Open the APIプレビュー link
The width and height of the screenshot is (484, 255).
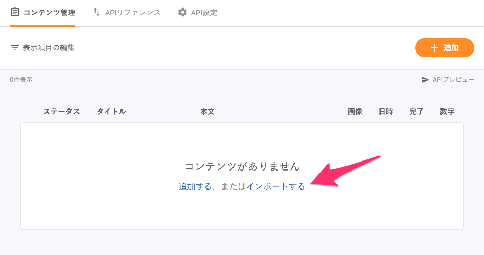coord(453,80)
